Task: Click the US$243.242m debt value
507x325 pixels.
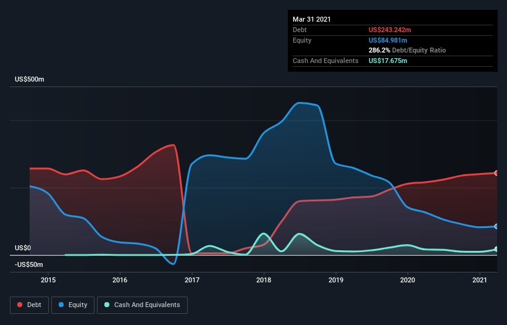Action: coord(390,30)
